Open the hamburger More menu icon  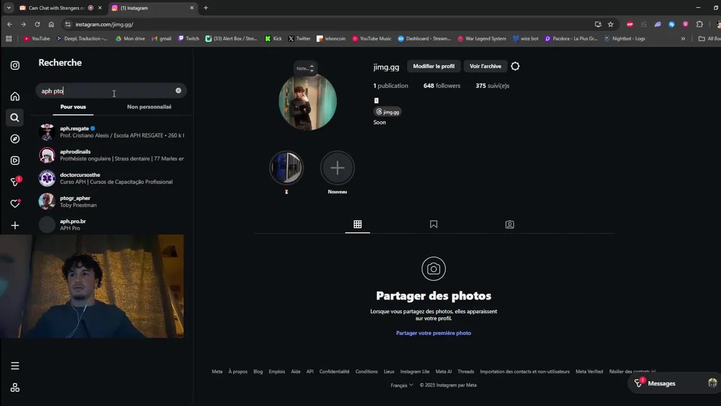tap(15, 366)
